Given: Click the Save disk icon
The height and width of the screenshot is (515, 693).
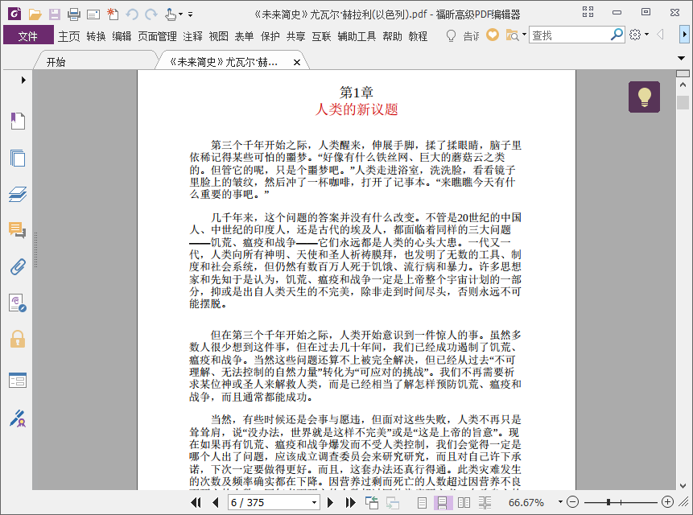Looking at the screenshot, I should [55, 14].
